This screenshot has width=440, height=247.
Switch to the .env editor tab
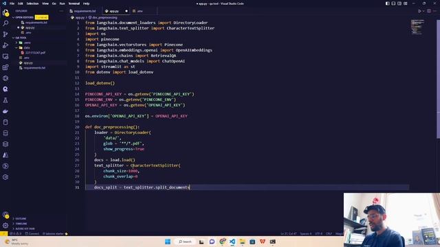point(140,11)
